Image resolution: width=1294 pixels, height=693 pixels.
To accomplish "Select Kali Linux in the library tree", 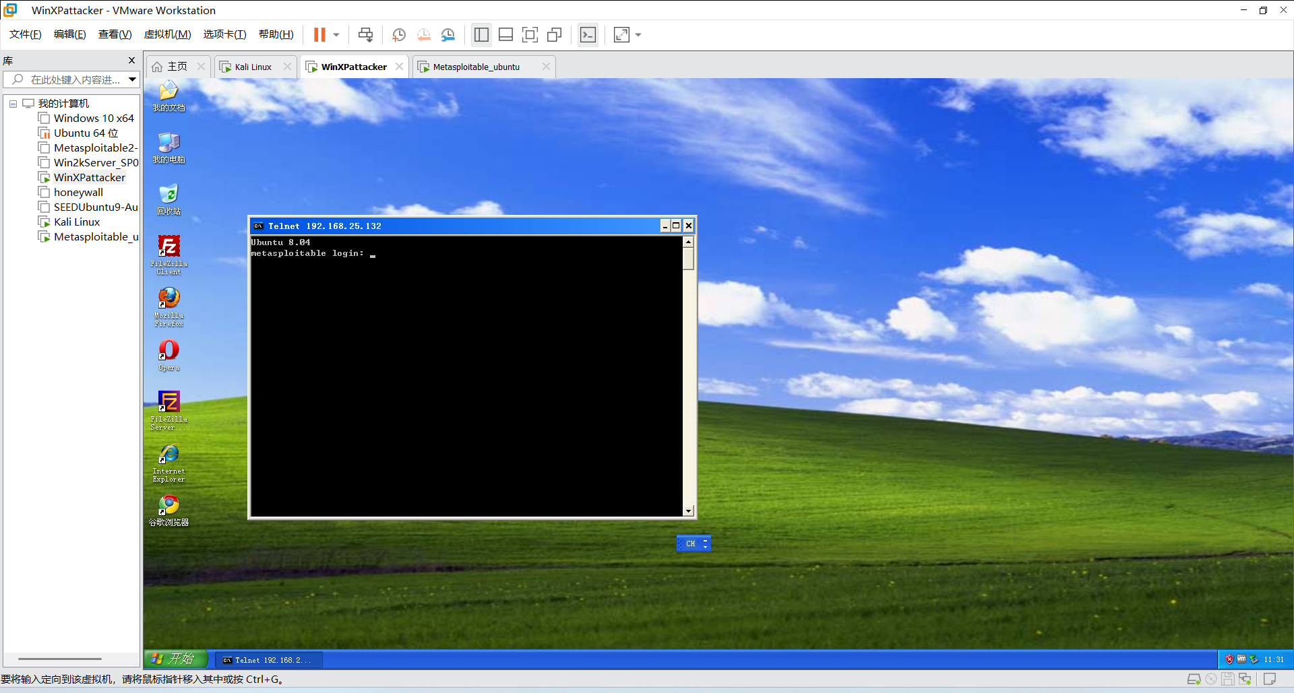I will coord(69,222).
